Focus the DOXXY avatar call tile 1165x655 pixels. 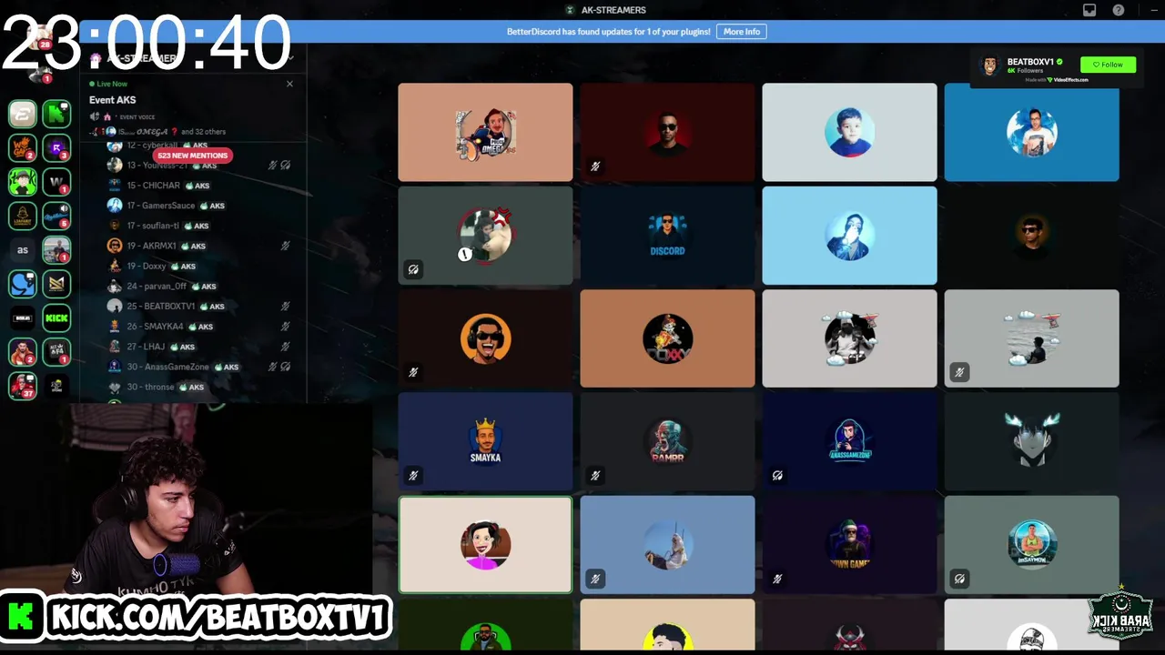pos(667,338)
